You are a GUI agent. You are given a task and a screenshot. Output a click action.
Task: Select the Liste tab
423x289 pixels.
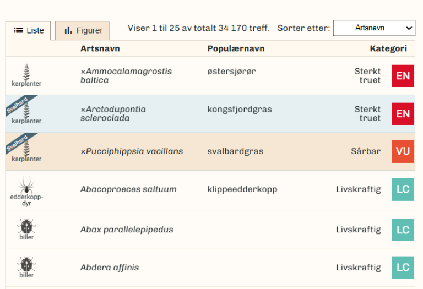coord(28,30)
